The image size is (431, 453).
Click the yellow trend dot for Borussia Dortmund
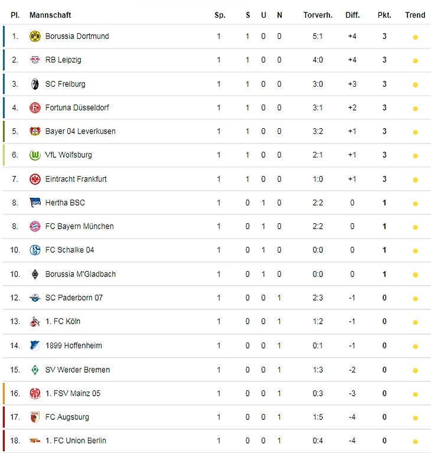pos(415,37)
